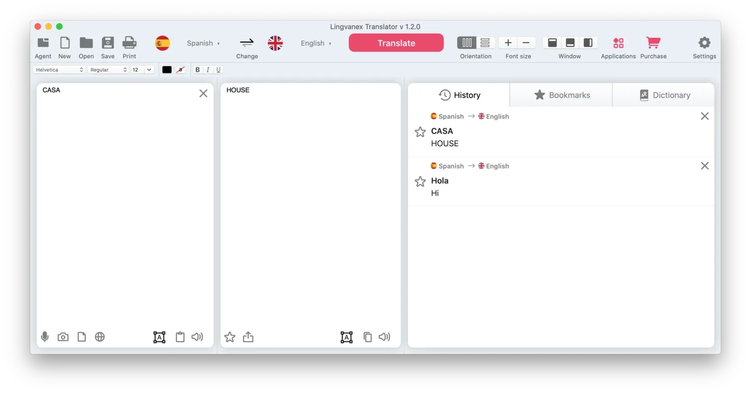Open the Helvetica font dropdown
This screenshot has width=751, height=394.
[x=59, y=70]
